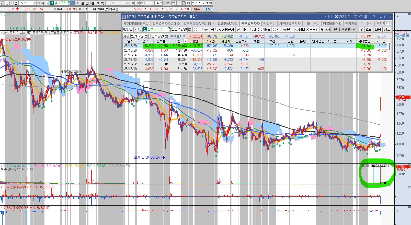Select the 천주 radio button
Screen dimensions: 411x225
click(275, 29)
